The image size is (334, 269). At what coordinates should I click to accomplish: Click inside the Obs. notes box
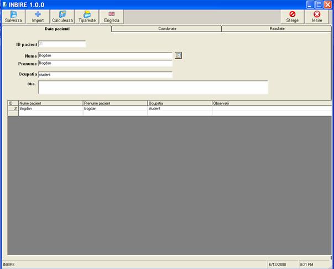(x=153, y=87)
